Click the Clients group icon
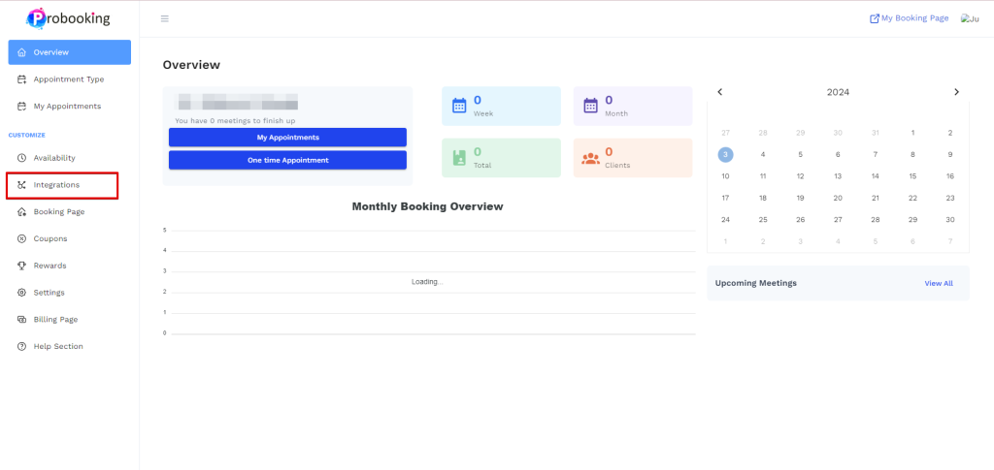Screen dimensions: 994x470 point(590,158)
